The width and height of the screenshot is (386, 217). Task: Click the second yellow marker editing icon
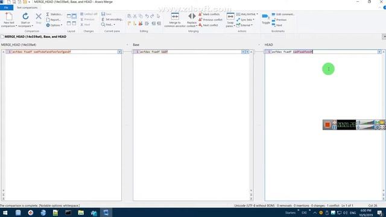[134, 24]
